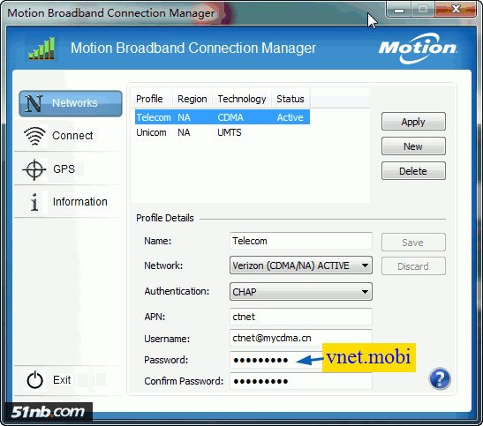Click the Motion logo in header
Image resolution: width=483 pixels, height=426 pixels.
tap(418, 49)
